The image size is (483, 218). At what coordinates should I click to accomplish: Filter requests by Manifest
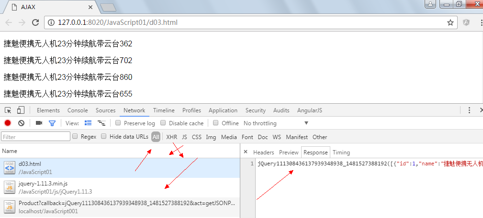[297, 137]
